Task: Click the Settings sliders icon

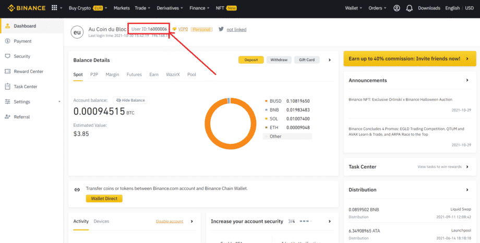Action: (8, 102)
